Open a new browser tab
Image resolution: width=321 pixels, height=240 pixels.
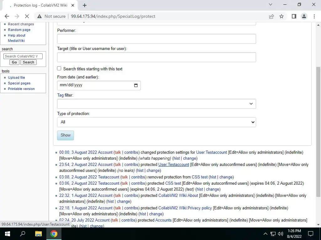click(x=85, y=5)
